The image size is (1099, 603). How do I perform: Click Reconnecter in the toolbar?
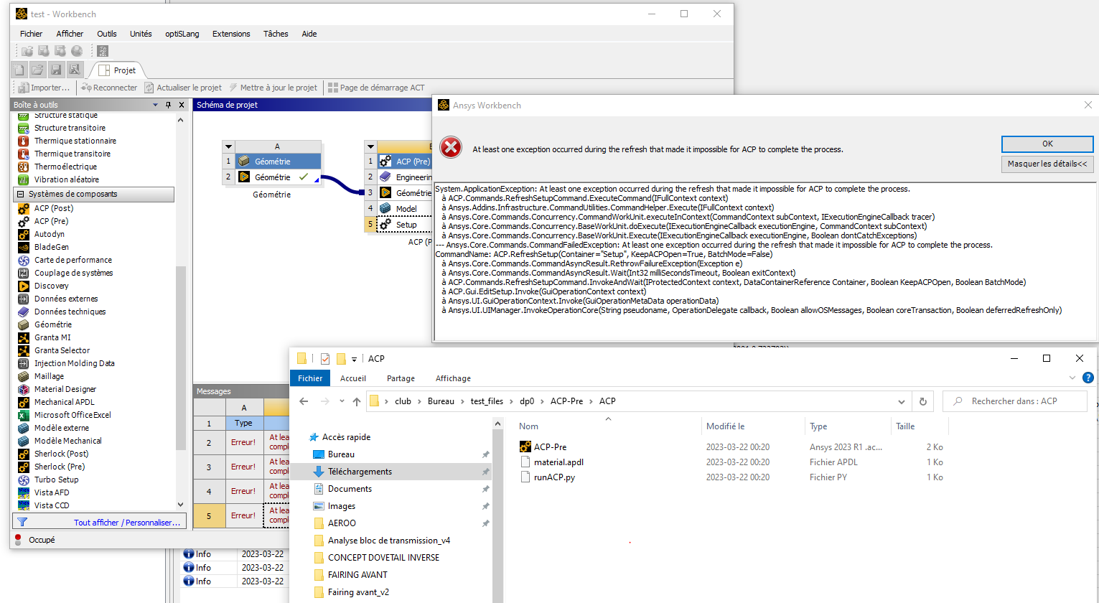(109, 88)
